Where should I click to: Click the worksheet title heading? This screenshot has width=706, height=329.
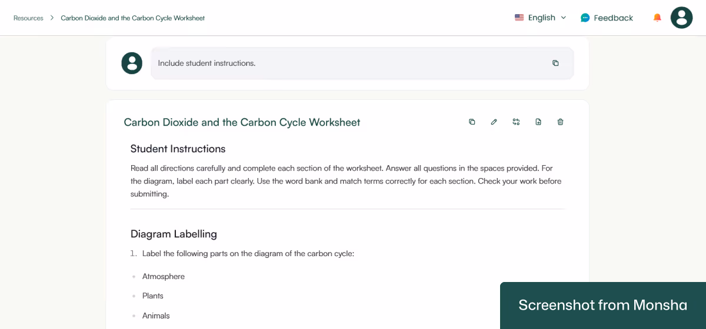pos(242,122)
